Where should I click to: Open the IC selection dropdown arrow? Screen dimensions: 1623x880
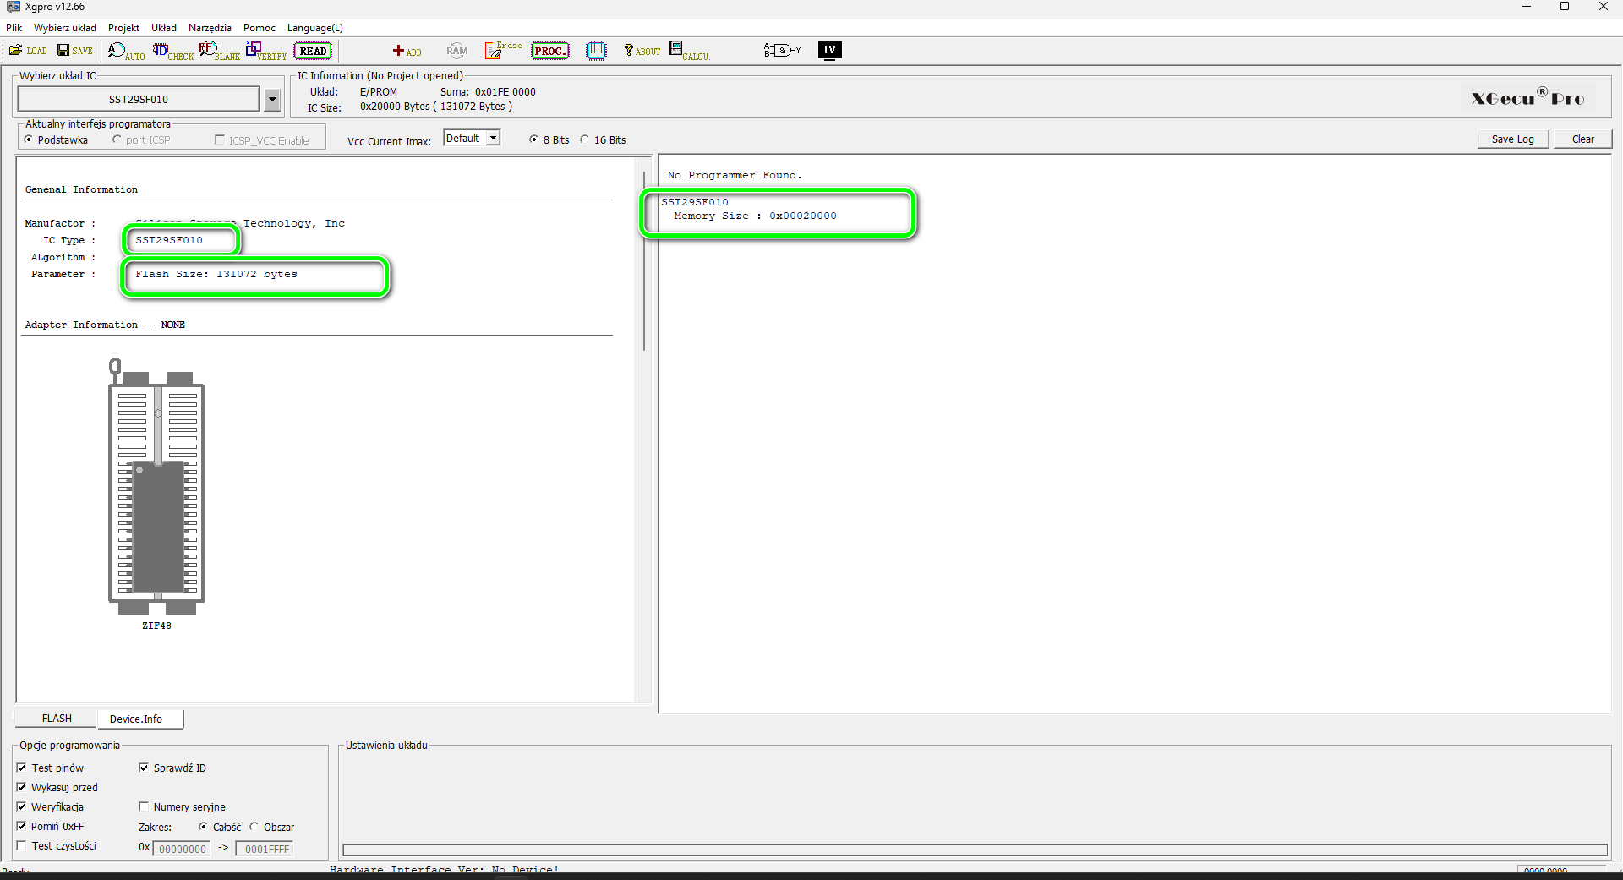(x=272, y=100)
